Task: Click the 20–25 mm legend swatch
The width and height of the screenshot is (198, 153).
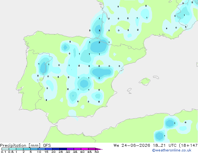Action: [56, 149]
